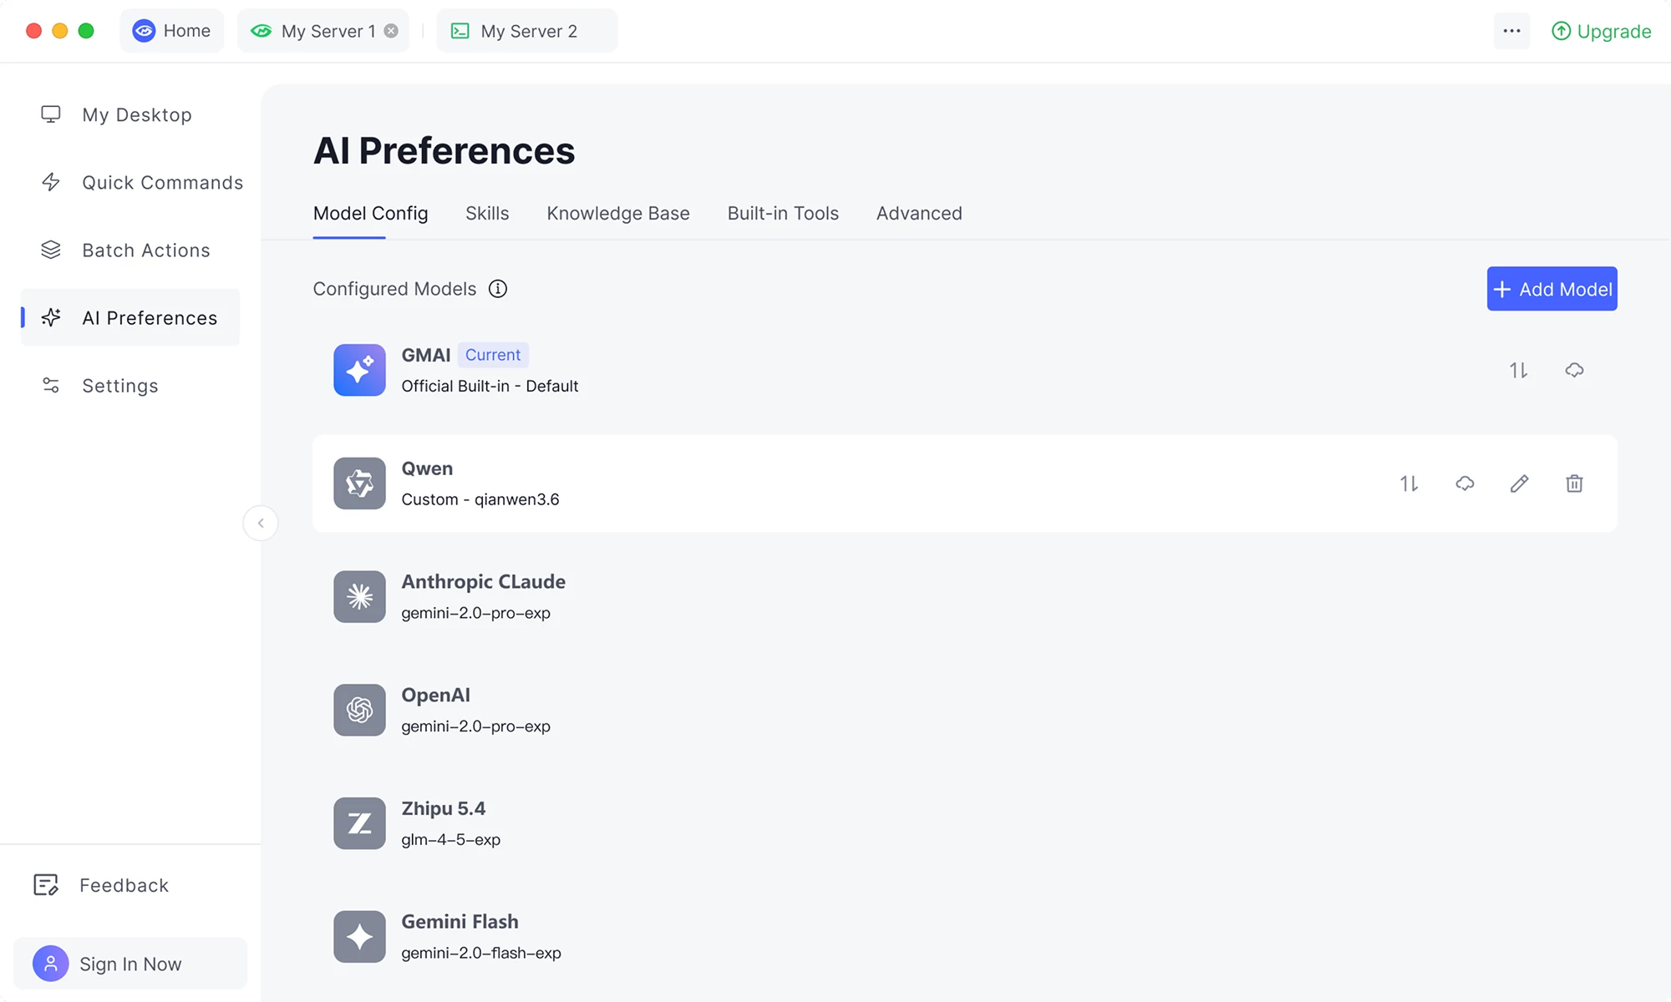
Task: Collapse the sidebar with chevron button
Action: pos(261,524)
